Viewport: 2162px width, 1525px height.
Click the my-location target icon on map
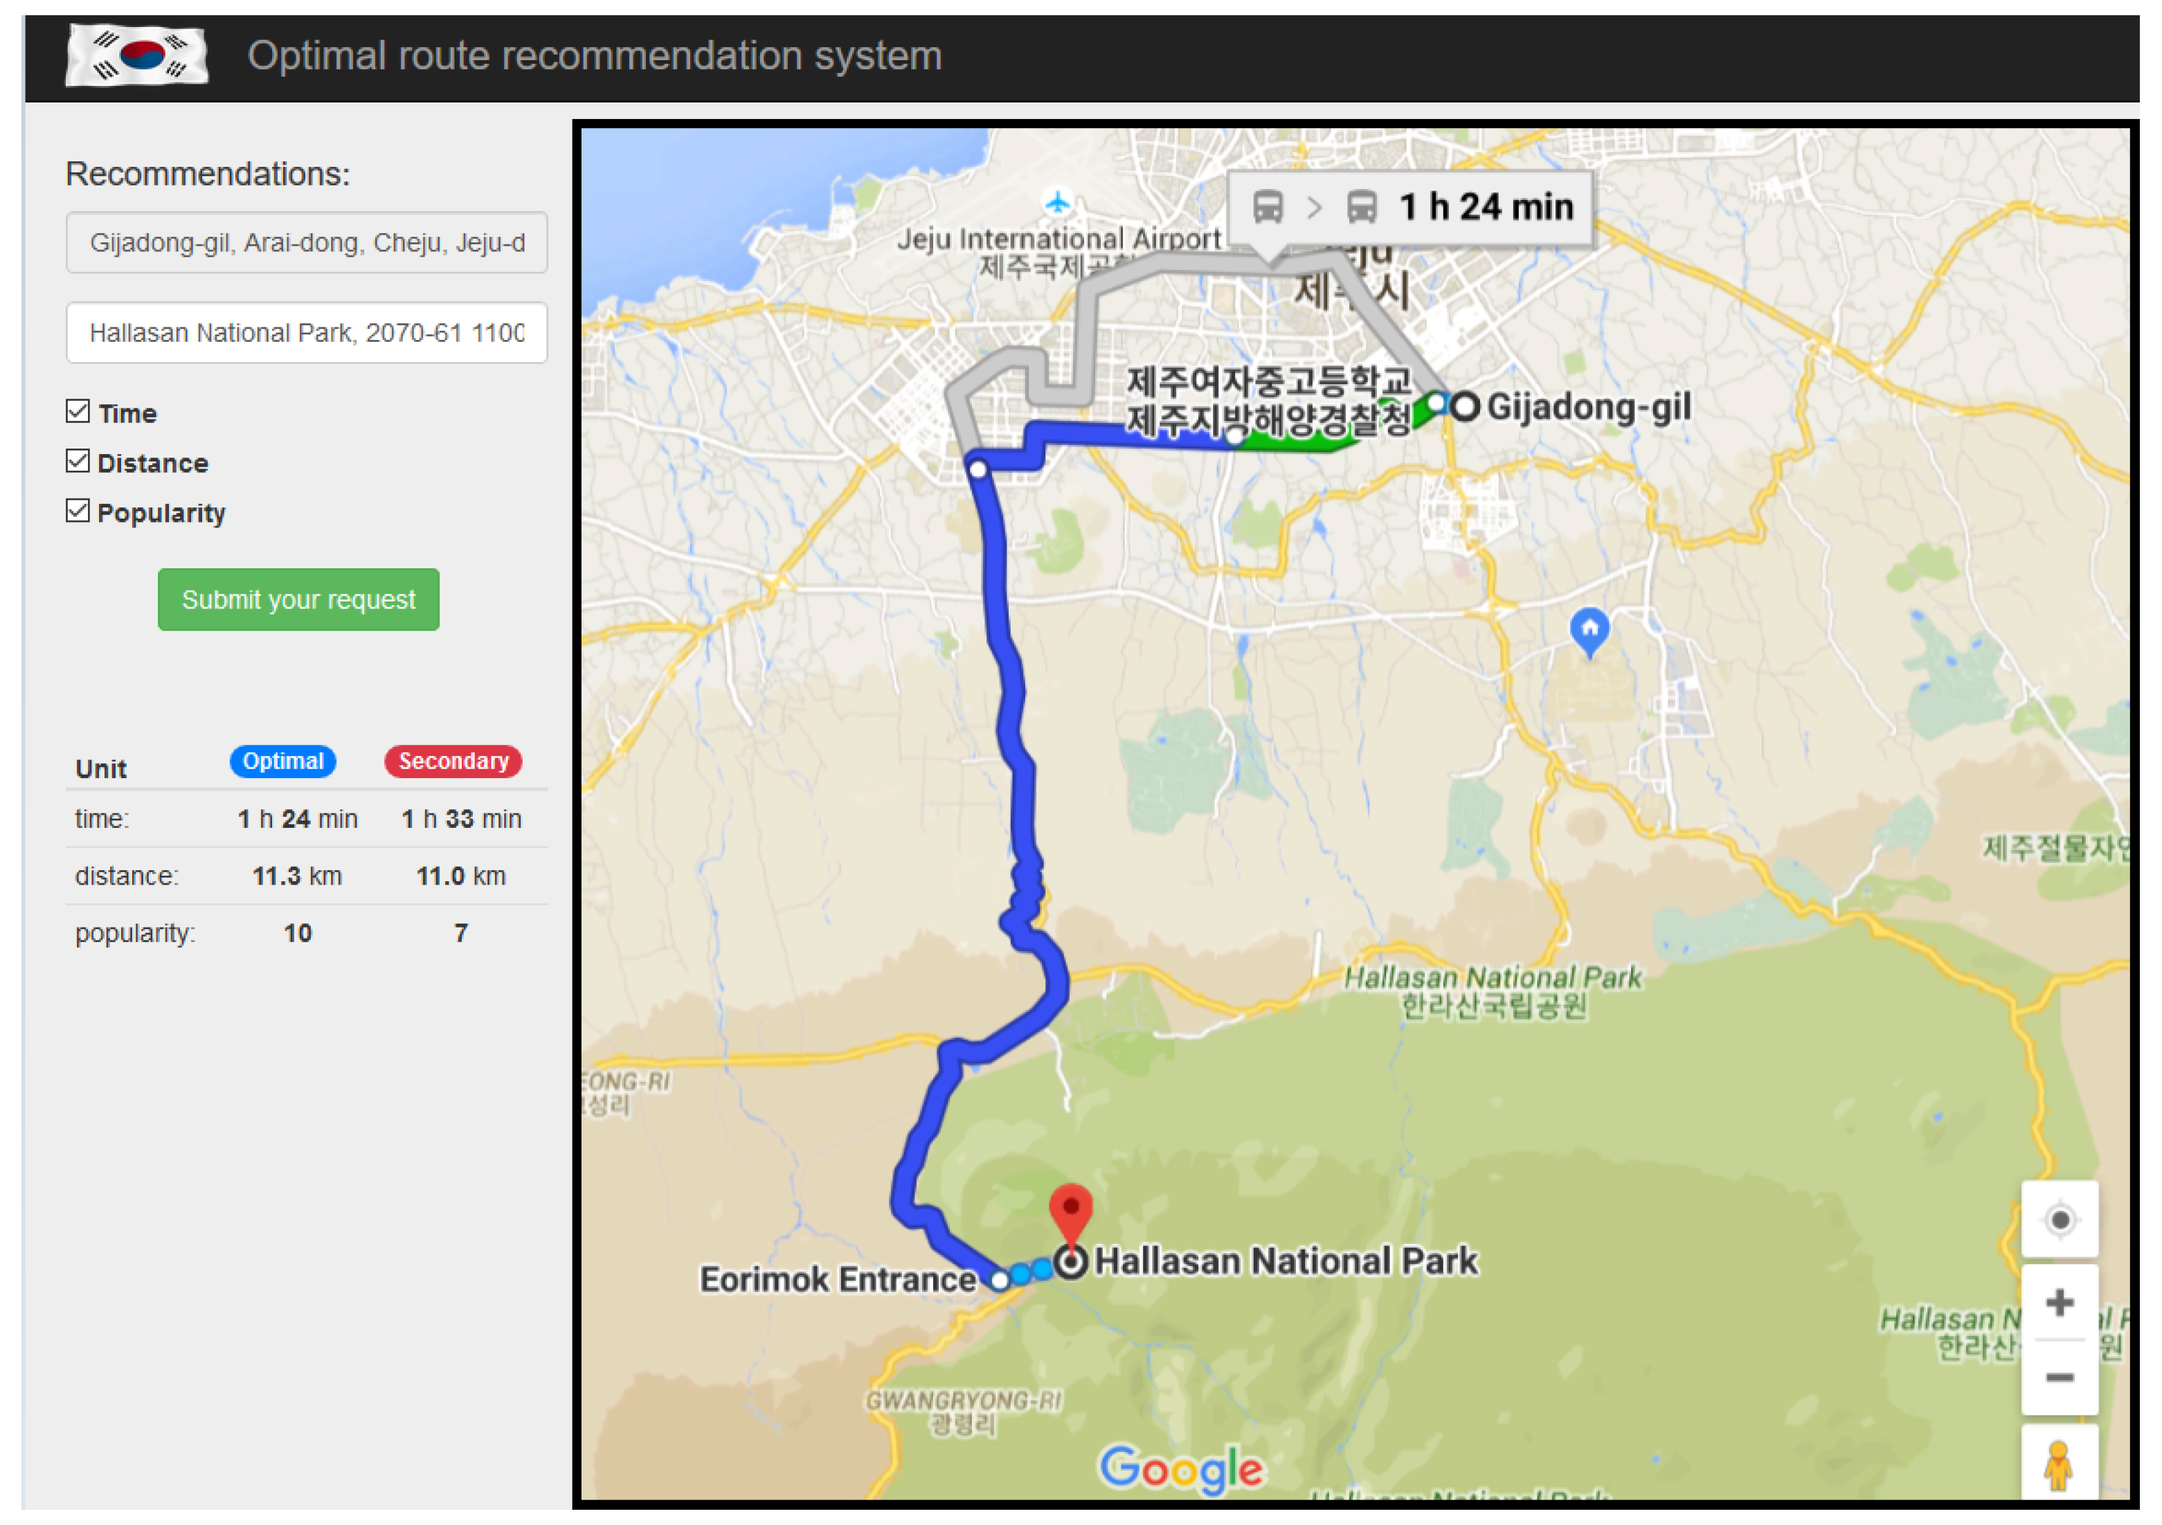click(2060, 1220)
